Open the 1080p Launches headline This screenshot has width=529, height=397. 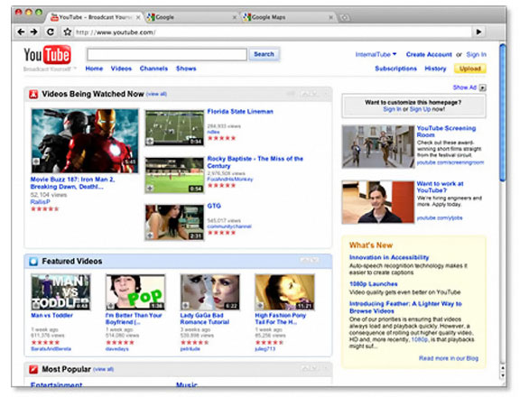373,284
